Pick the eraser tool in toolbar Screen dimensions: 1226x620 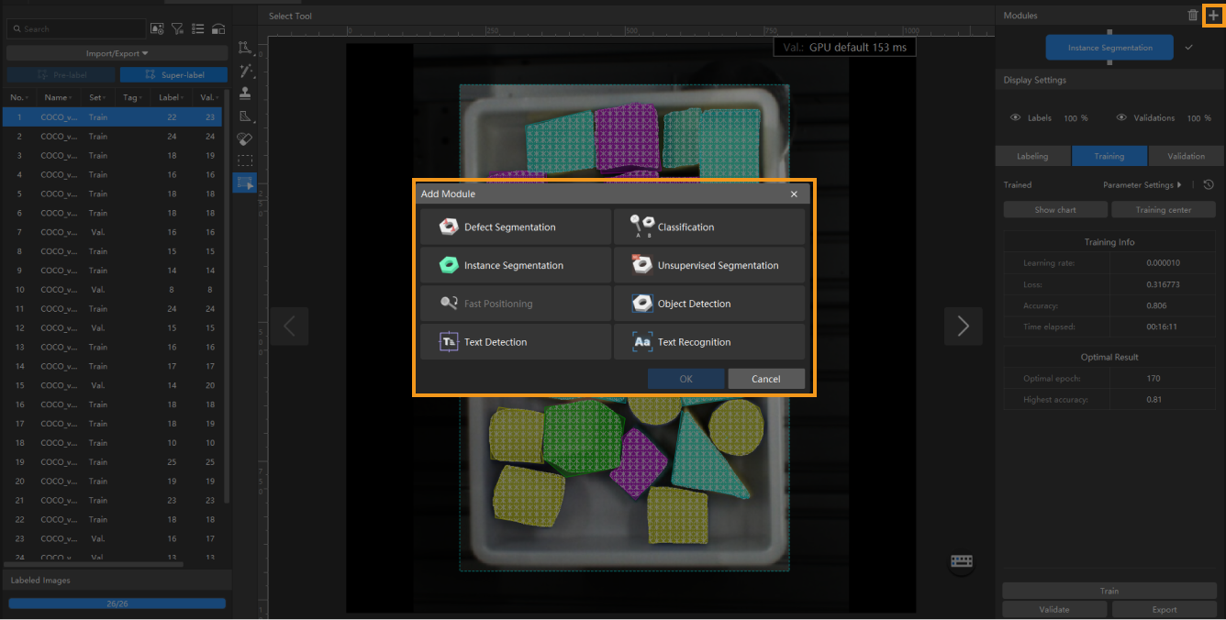tap(244, 138)
